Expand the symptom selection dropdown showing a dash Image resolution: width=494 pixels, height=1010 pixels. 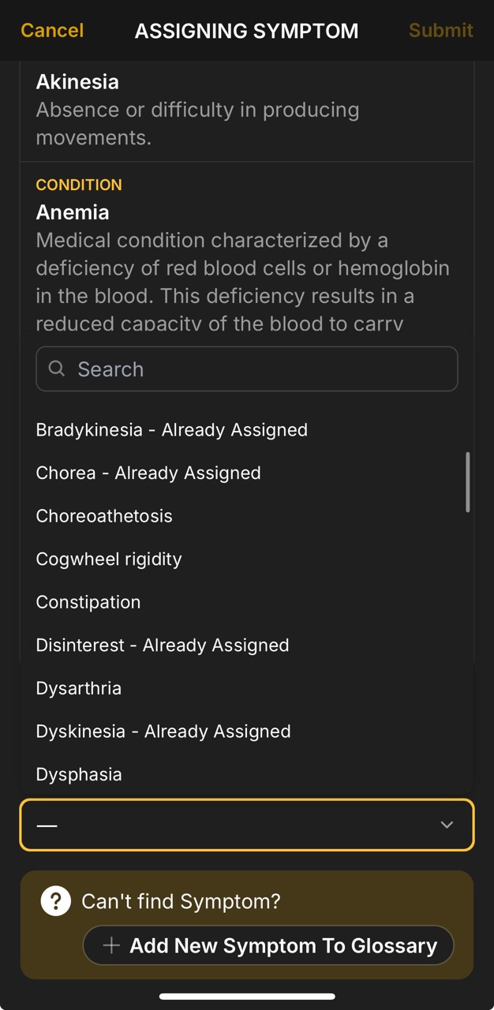pyautogui.click(x=247, y=825)
